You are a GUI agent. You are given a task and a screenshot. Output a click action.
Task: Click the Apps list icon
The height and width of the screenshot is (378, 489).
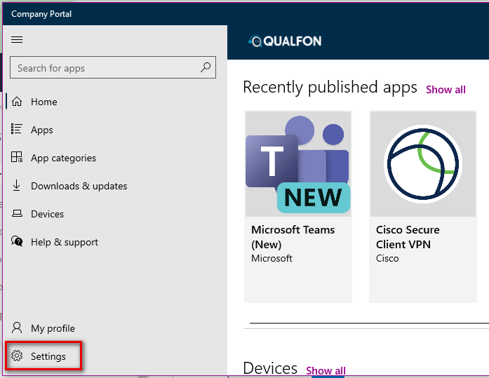pos(17,129)
